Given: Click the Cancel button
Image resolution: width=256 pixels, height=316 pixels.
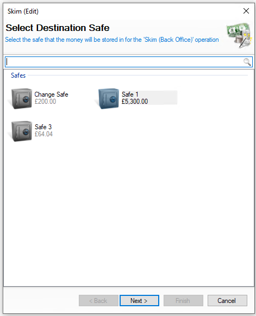Looking at the screenshot, I should coord(227,300).
